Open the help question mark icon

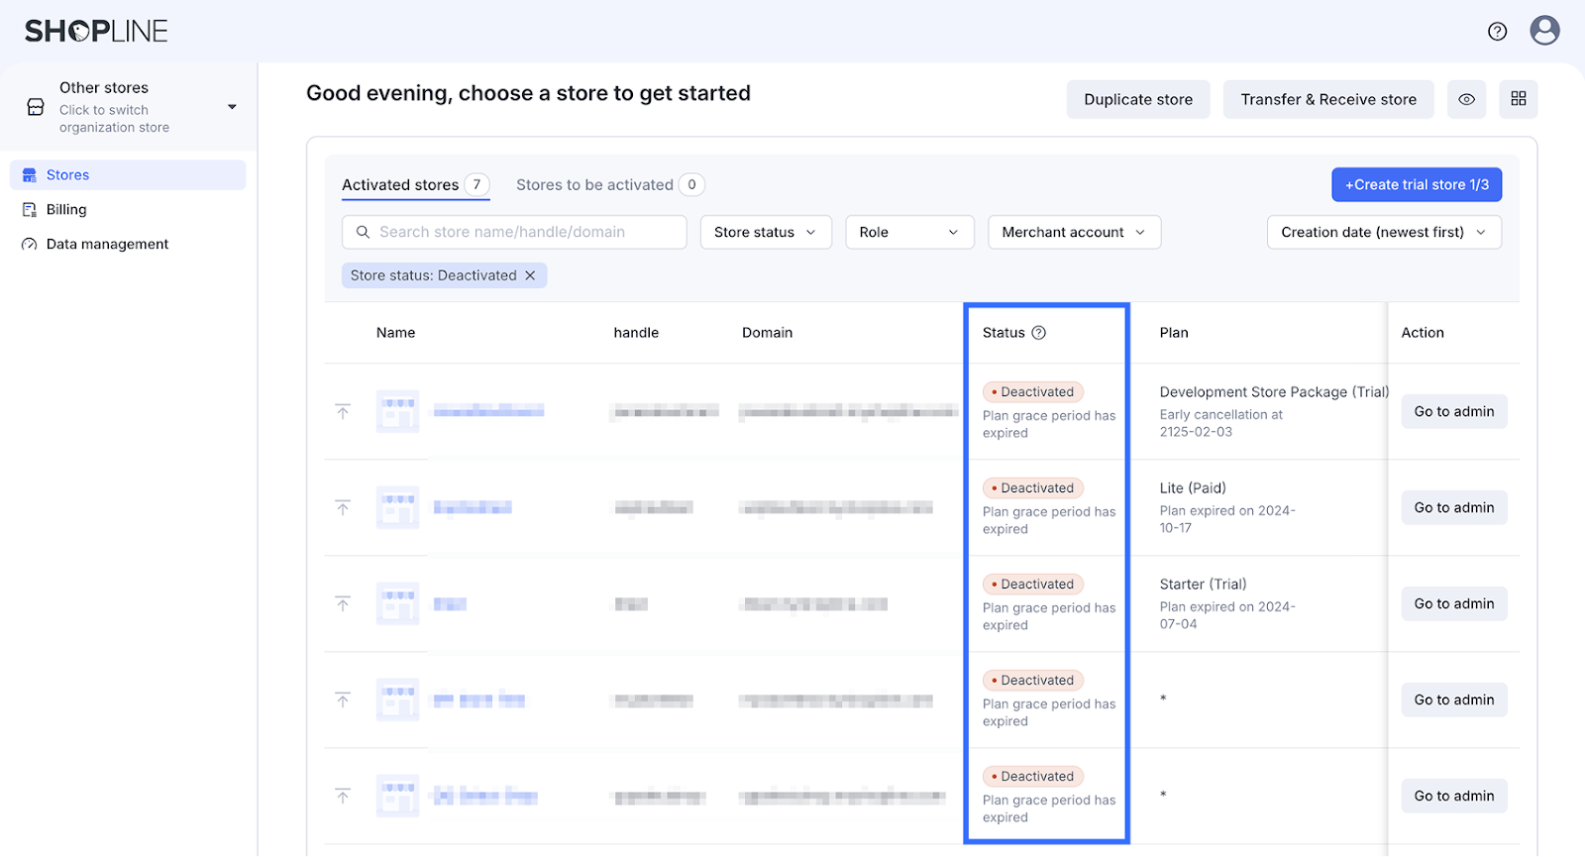click(1497, 32)
